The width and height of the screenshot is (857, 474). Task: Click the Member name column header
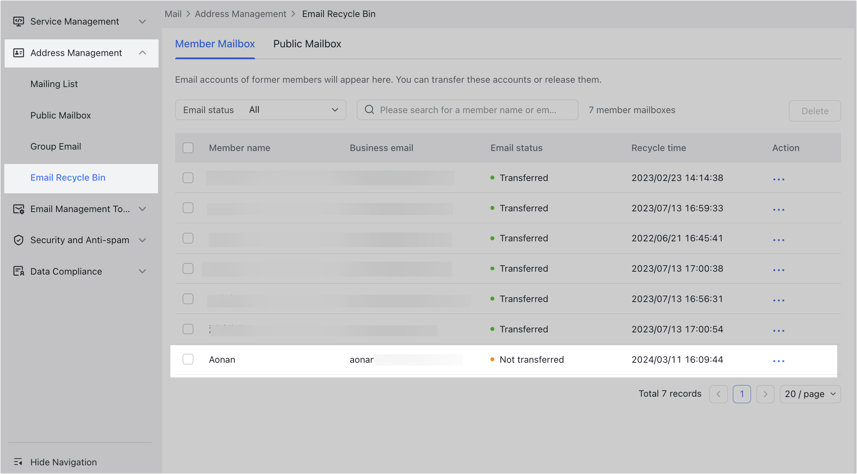click(x=240, y=148)
